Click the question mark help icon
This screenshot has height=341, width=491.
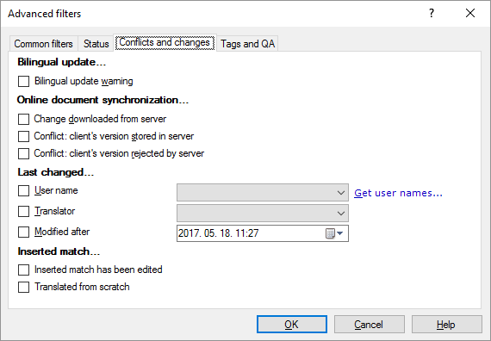432,13
